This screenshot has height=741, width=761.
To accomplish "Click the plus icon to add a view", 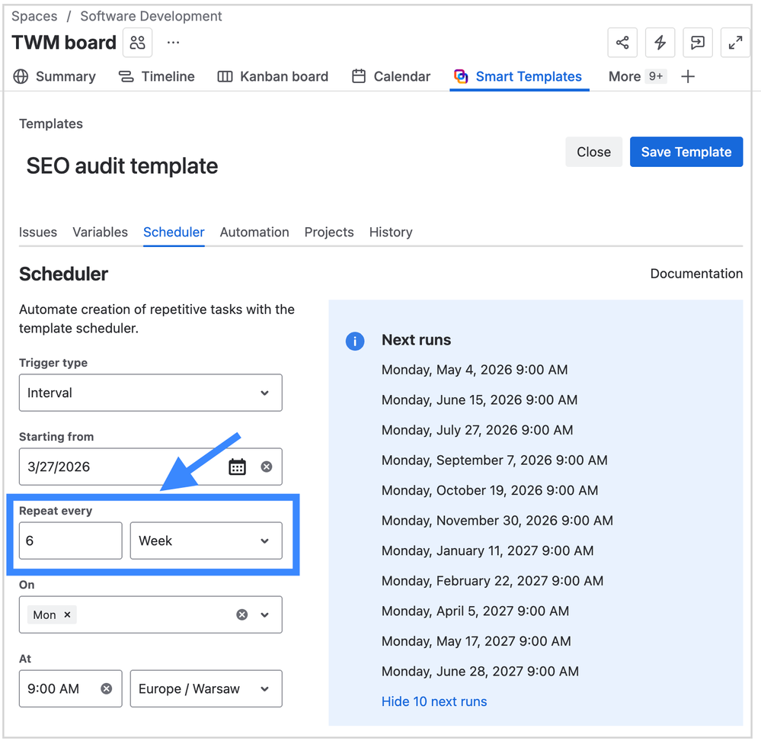I will [687, 76].
